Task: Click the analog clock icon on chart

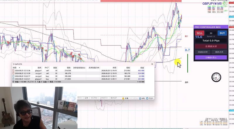Action: coord(216,77)
